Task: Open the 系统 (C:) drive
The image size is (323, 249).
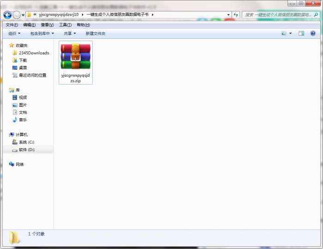Action: tap(27, 142)
